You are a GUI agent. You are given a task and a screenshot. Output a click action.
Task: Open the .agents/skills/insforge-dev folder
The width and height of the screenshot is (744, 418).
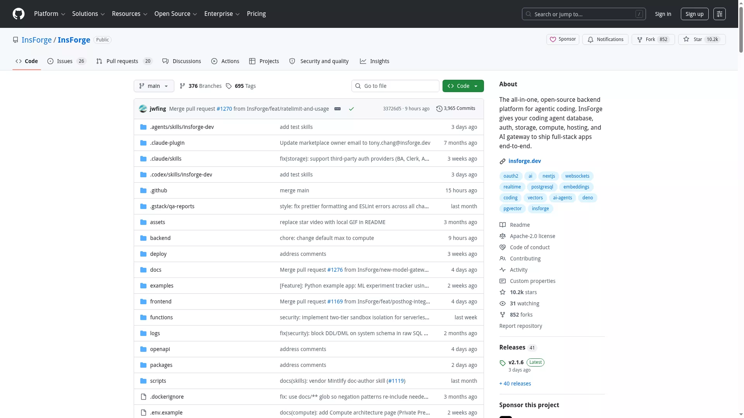(182, 127)
